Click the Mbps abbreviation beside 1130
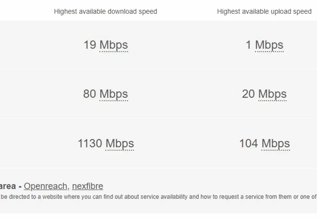317x219 pixels. pyautogui.click(x=119, y=144)
